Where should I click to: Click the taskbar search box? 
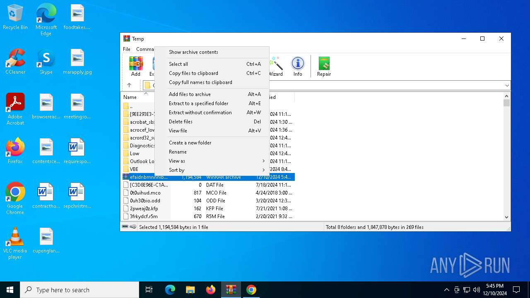tap(79, 290)
